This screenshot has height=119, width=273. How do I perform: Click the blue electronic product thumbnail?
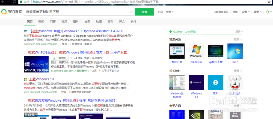[177, 114]
